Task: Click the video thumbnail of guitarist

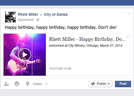Action: pyautogui.click(x=25, y=55)
